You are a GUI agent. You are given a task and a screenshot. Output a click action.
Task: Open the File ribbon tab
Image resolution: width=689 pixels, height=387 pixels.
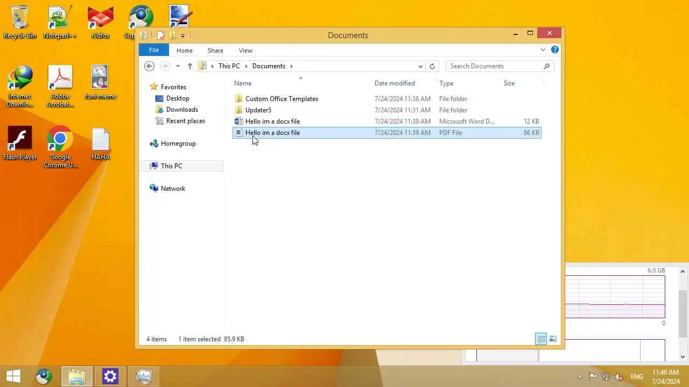[x=154, y=50]
